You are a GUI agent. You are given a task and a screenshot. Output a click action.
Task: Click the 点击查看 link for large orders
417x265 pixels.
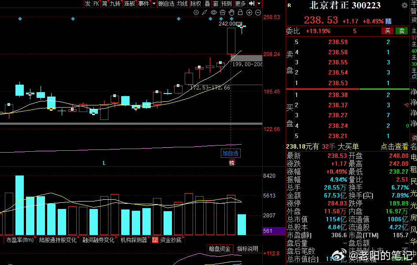pos(395,146)
